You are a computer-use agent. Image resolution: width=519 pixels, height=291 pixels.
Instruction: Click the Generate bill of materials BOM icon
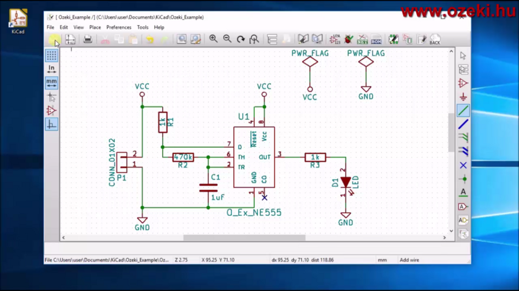click(376, 39)
